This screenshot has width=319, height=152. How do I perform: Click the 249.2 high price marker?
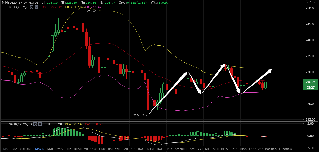[91, 11]
